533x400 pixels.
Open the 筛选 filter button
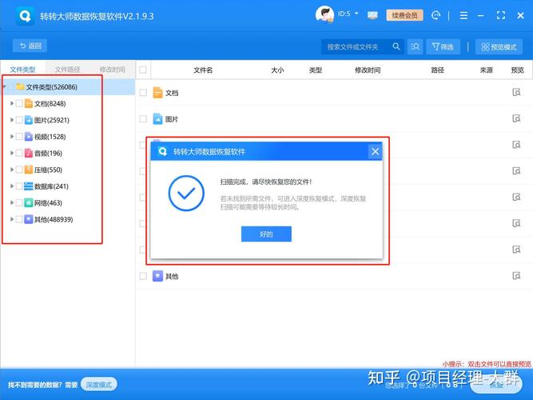443,46
